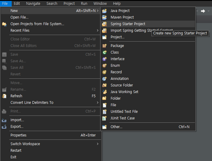The width and height of the screenshot is (212, 161).
Task: Click the Annotation icon
Action: pos(104,79)
